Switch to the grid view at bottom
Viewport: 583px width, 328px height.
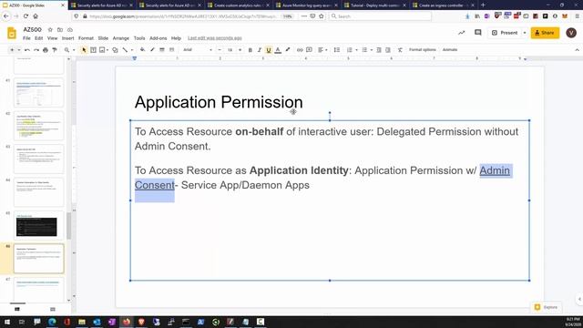(x=53, y=309)
